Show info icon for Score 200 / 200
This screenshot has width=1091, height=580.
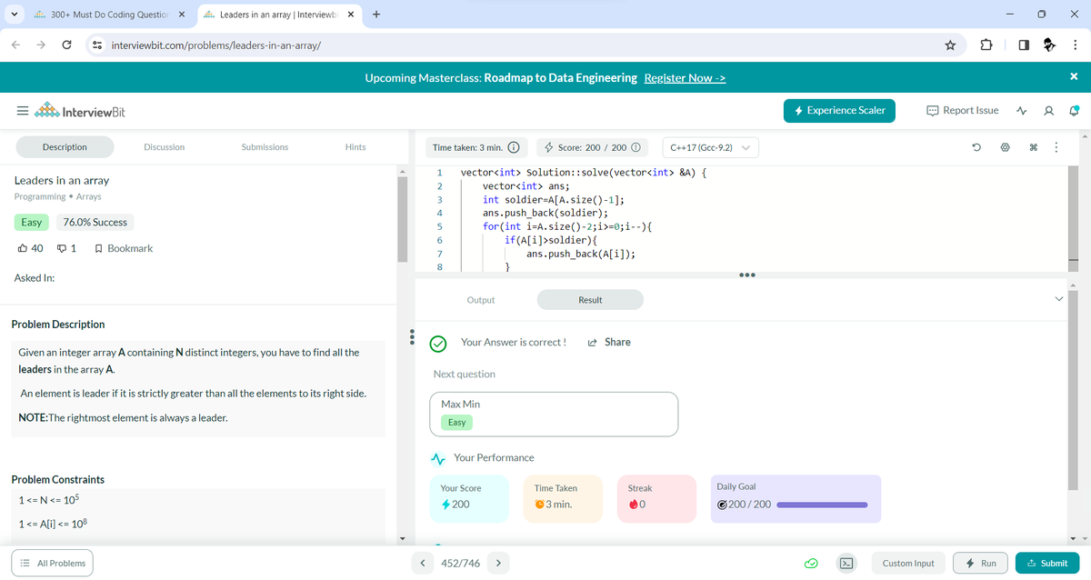[636, 147]
